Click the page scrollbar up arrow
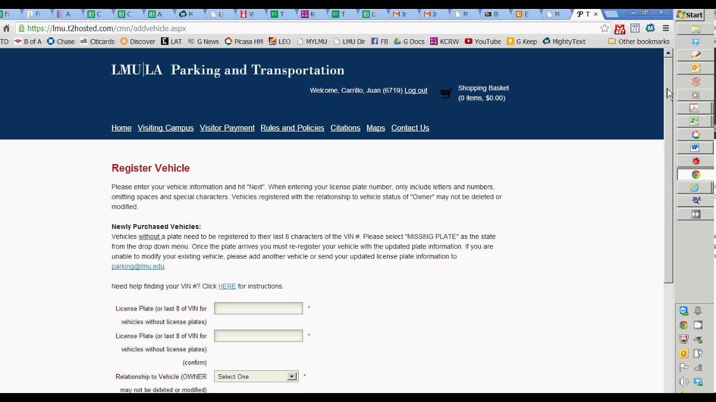 (x=668, y=53)
